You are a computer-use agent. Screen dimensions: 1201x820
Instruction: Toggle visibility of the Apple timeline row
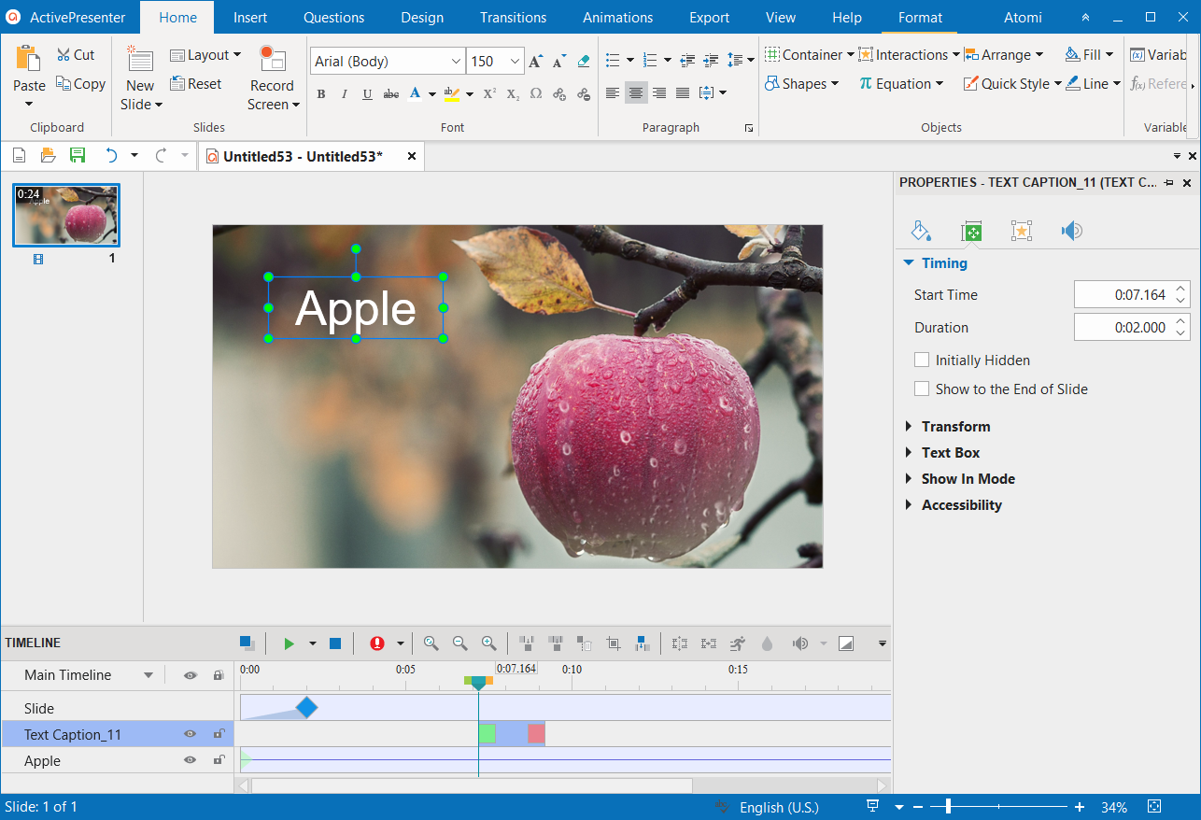click(191, 761)
